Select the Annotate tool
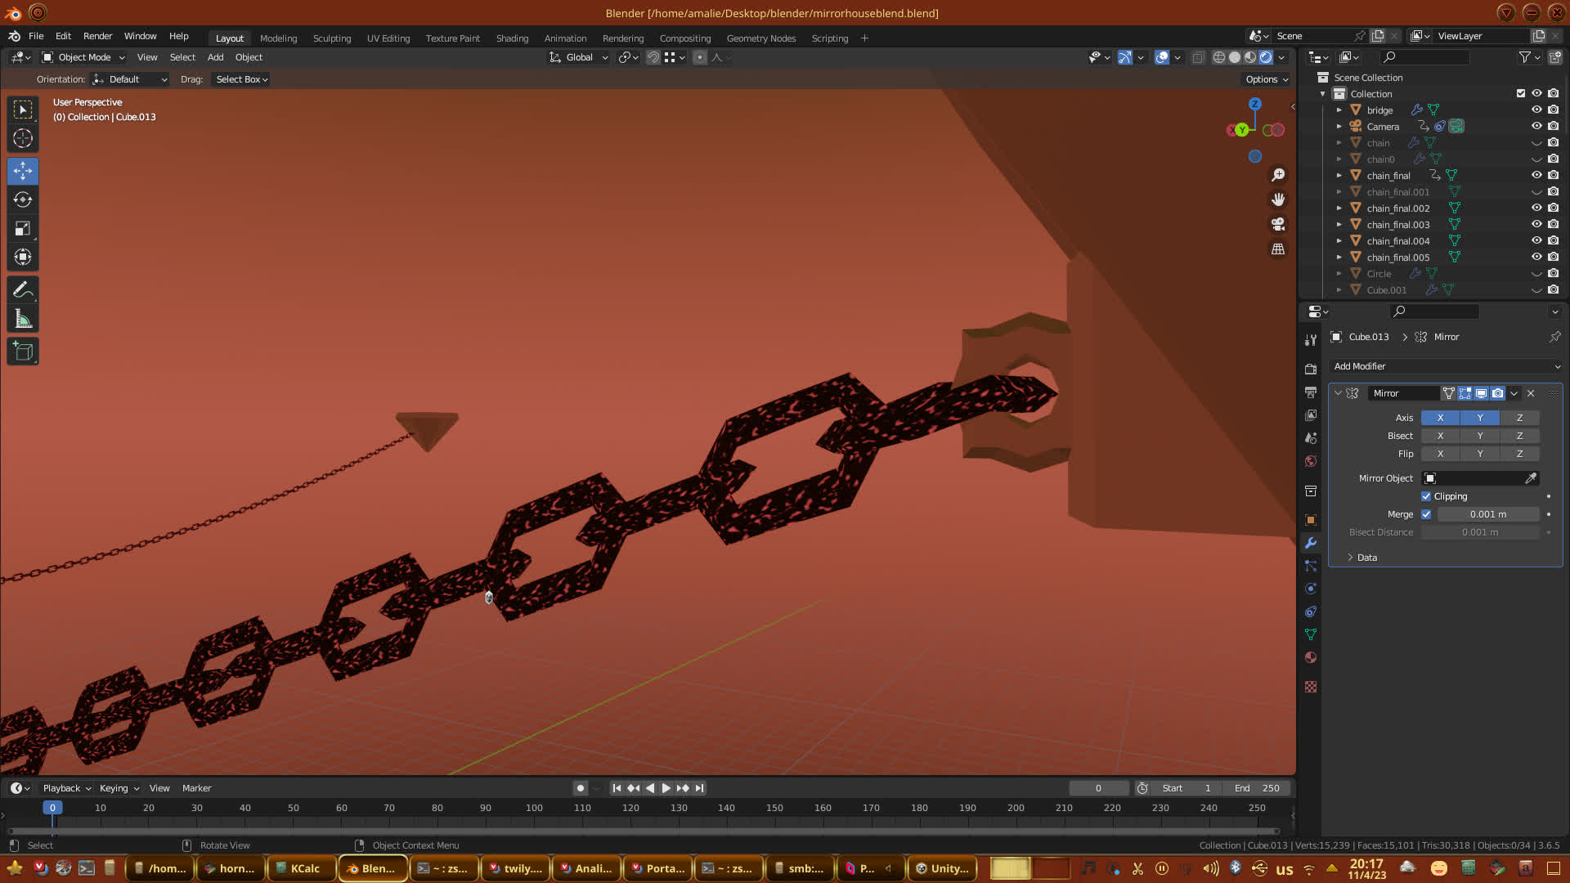The height and width of the screenshot is (883, 1570). 23,290
